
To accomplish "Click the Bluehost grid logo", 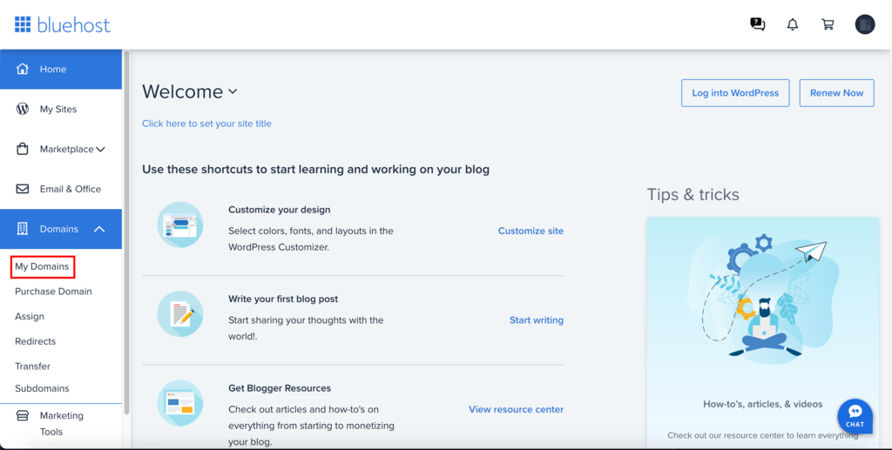I will (x=23, y=24).
